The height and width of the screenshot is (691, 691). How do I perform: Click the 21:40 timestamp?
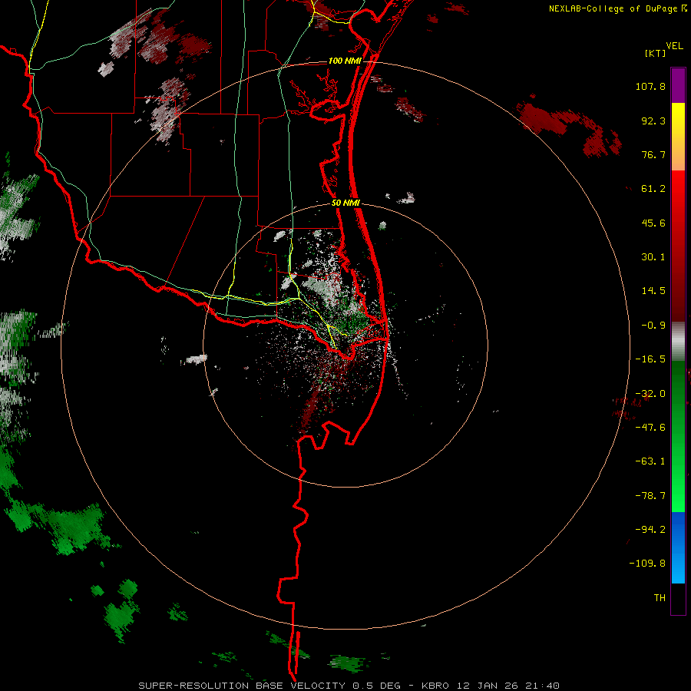click(x=543, y=686)
